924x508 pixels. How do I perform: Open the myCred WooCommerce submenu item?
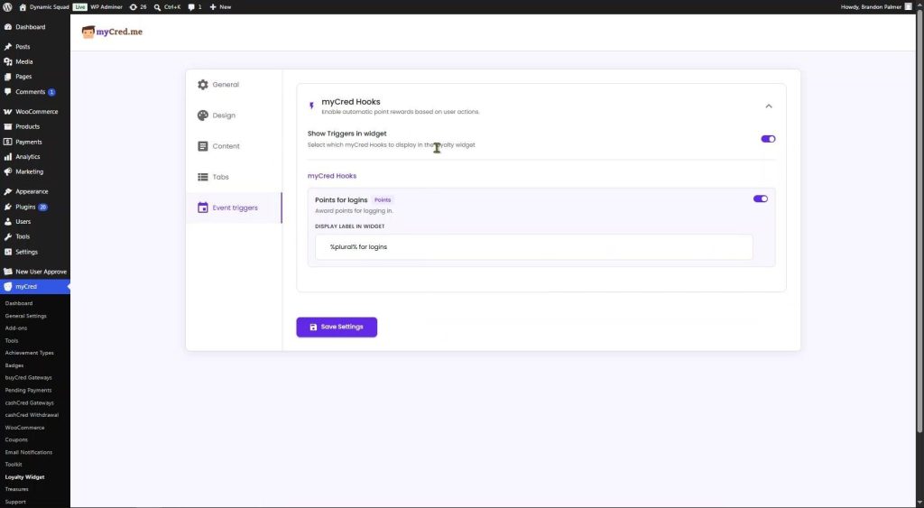(24, 428)
